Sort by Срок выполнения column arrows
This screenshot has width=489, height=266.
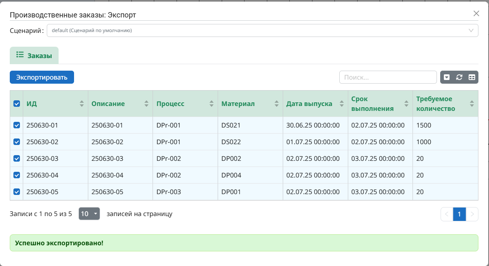[x=406, y=104]
